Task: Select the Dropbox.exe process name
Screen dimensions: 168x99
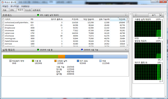Action: pyautogui.click(x=10, y=28)
